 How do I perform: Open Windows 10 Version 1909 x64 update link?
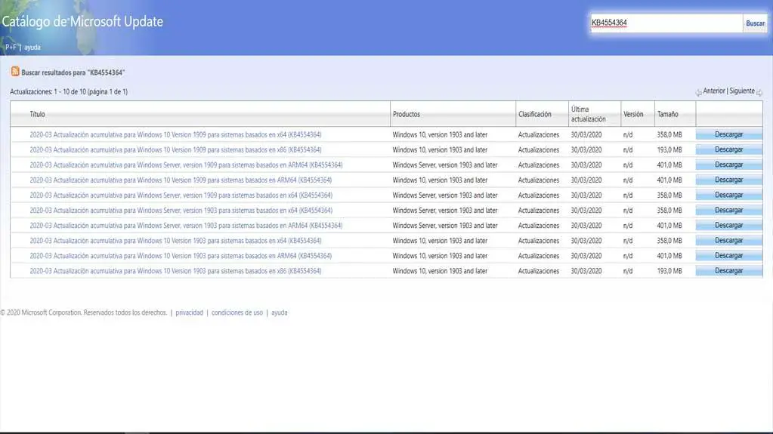(x=175, y=134)
